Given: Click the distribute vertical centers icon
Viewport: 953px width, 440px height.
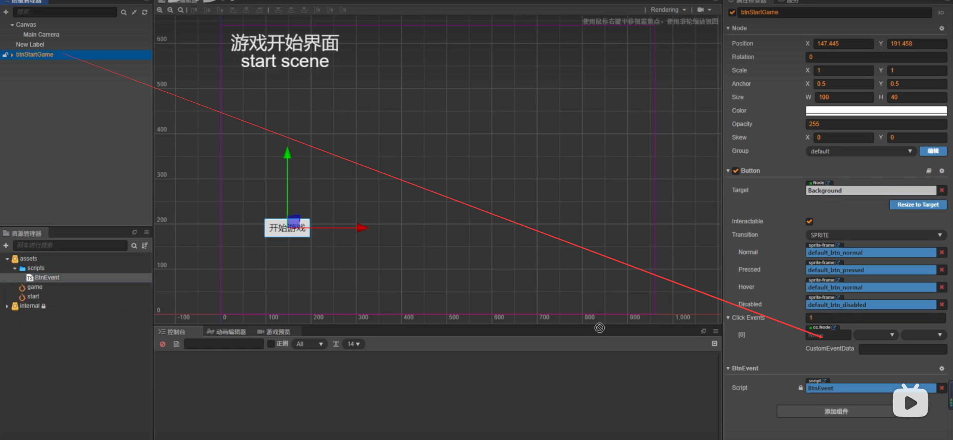Looking at the screenshot, I should 291,10.
